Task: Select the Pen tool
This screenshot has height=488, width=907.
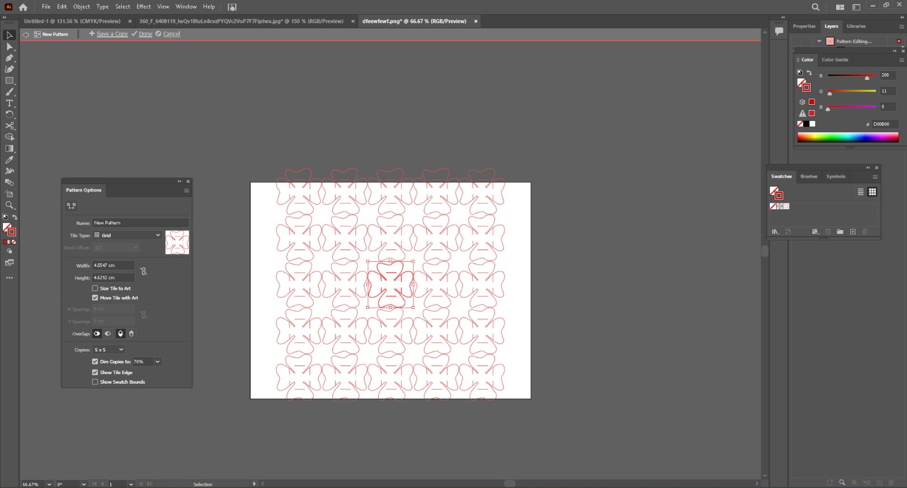Action: click(10, 58)
